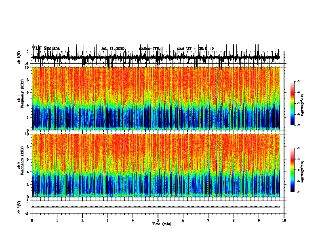Select the ch.2 spectrogram color bar
320x247 pixels.
292,170
